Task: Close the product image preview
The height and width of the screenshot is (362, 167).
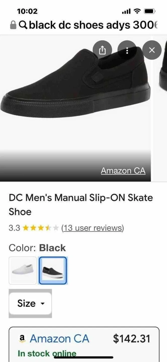Action: 152,50
